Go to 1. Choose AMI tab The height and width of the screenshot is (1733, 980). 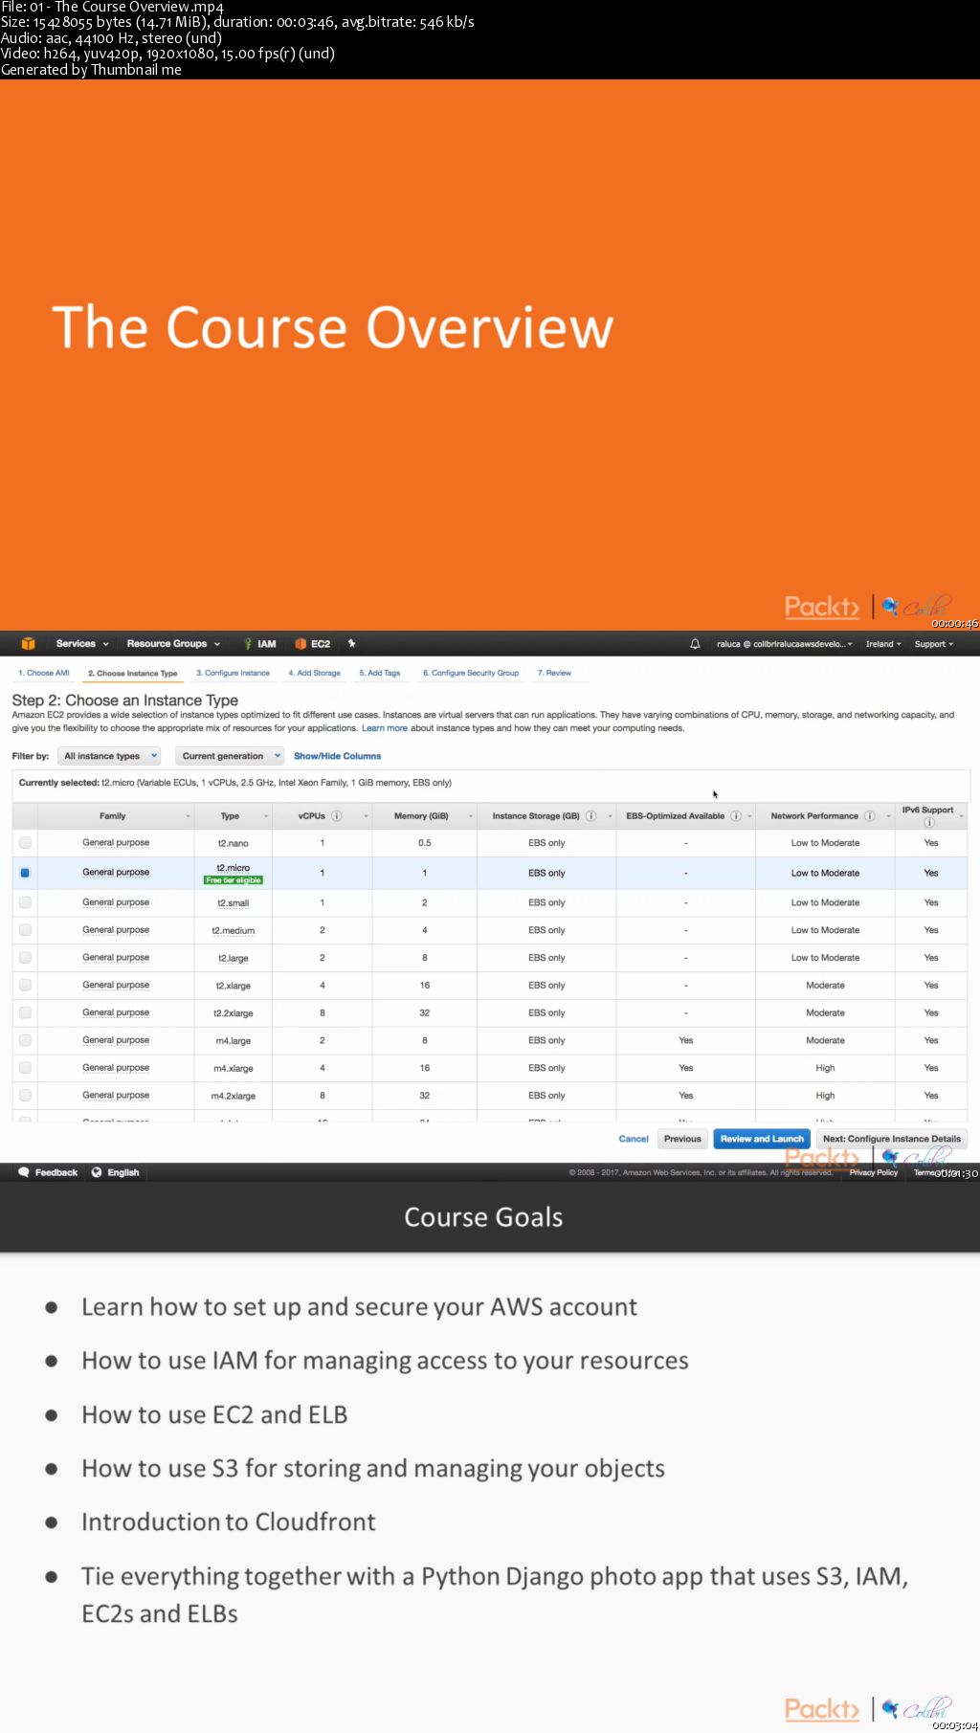44,673
